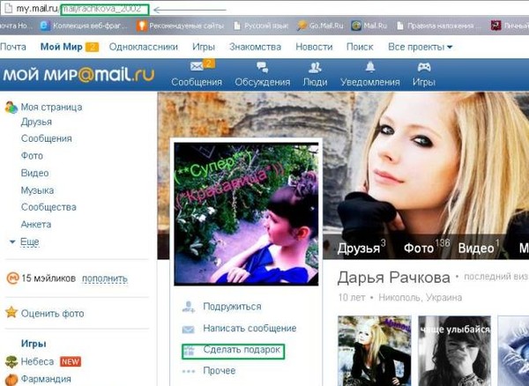This screenshot has height=386, width=529.
Task: Click the Фото 136 counter on cover
Action: coord(427,248)
